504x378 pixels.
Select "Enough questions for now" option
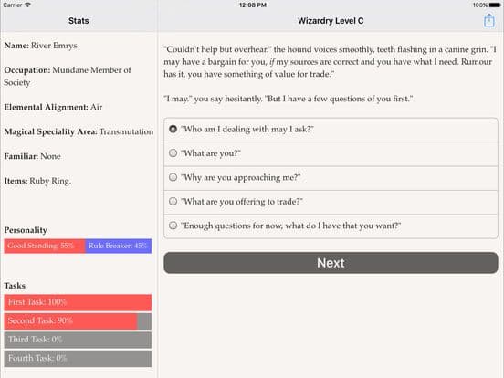pos(331,226)
